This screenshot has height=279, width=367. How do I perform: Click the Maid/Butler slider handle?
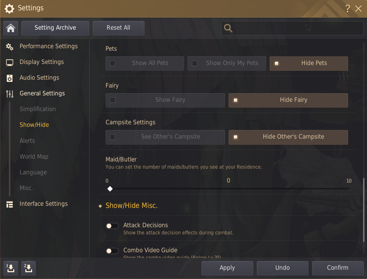110,189
